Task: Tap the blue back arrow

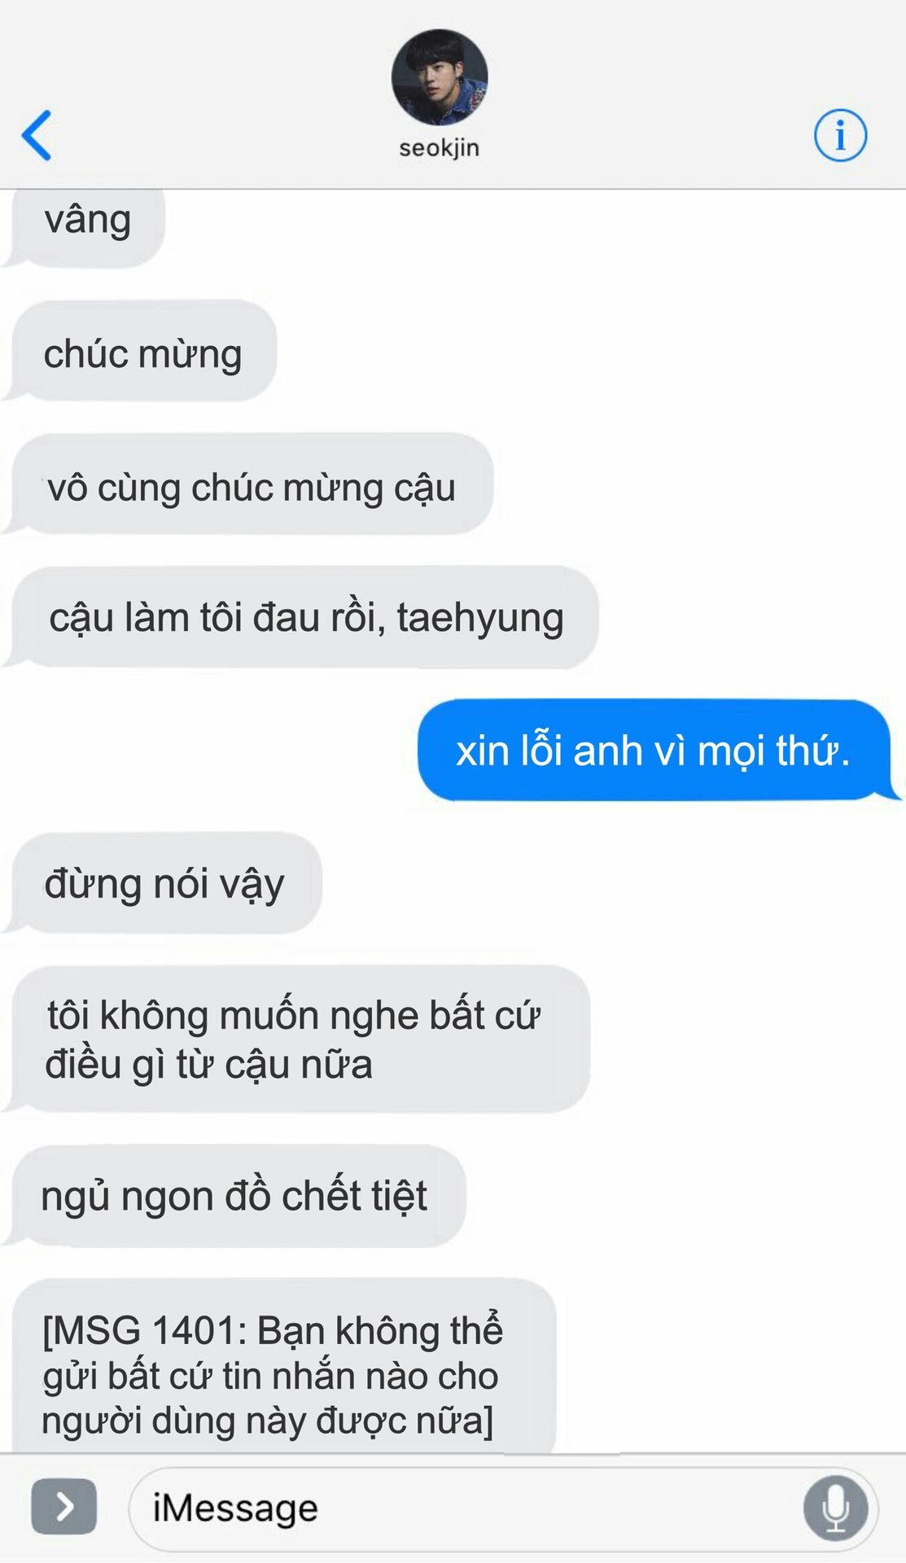Action: tap(37, 135)
